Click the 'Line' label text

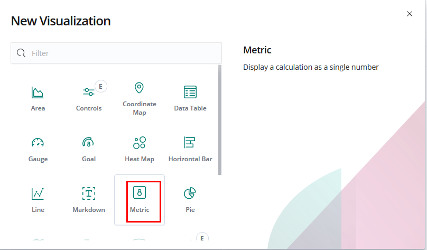[x=38, y=210]
